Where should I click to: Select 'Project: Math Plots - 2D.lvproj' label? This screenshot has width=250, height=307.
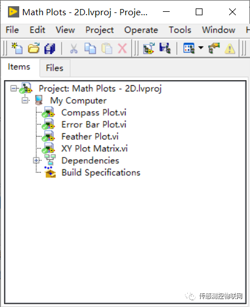tap(100, 89)
